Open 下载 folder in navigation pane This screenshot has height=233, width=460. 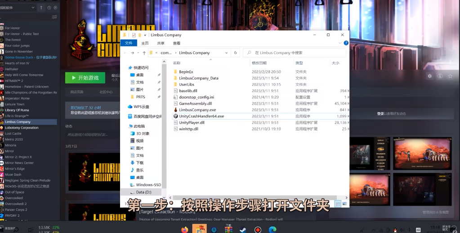pyautogui.click(x=140, y=163)
